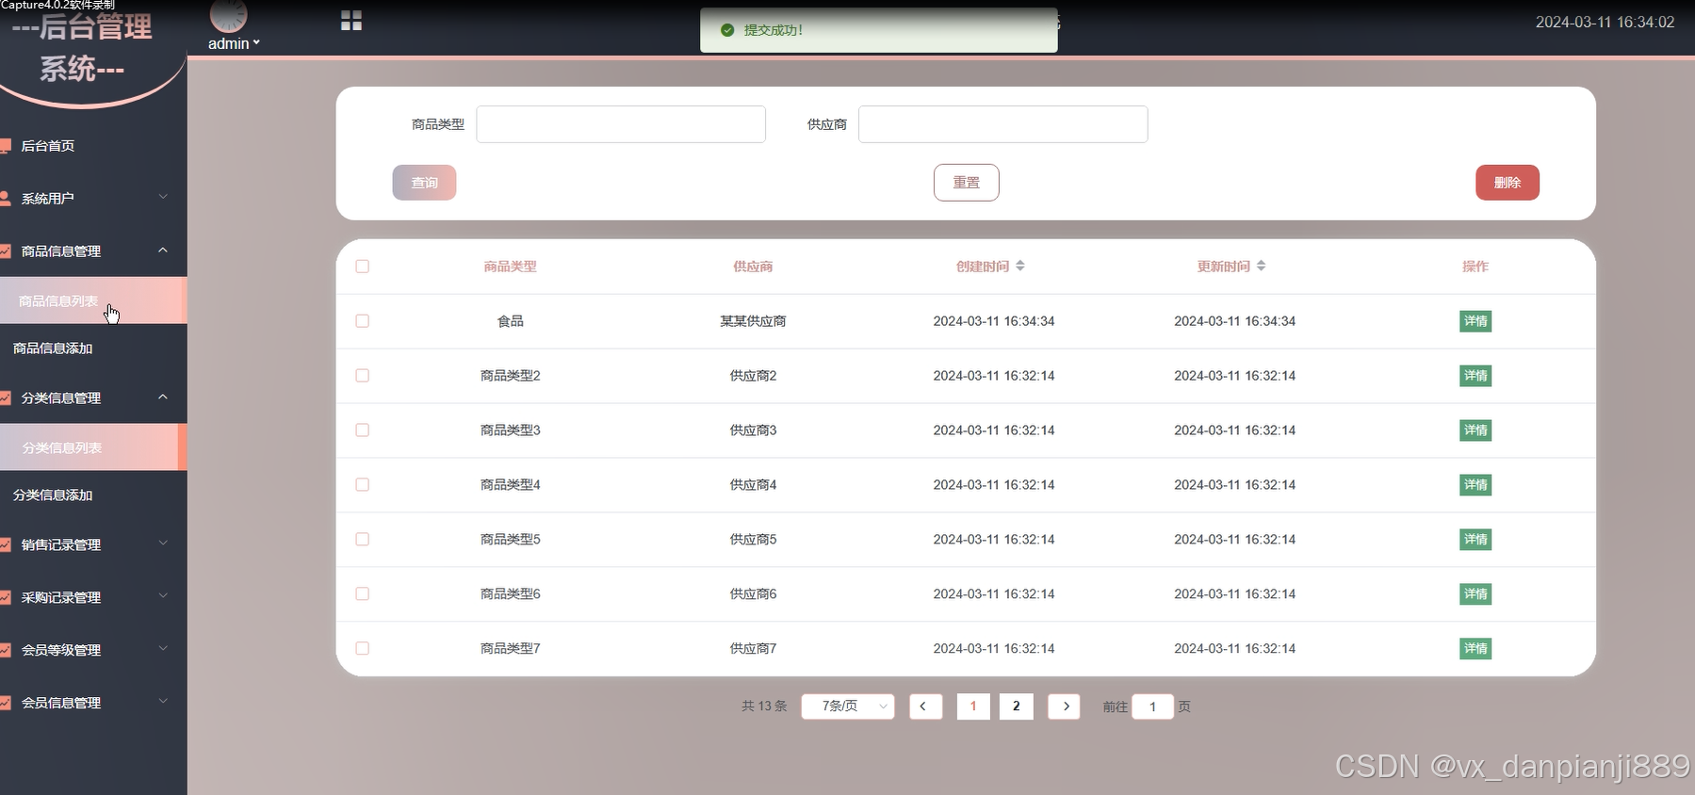The width and height of the screenshot is (1695, 795).
Task: Click the 某某供应商 cell
Action: pos(753,321)
